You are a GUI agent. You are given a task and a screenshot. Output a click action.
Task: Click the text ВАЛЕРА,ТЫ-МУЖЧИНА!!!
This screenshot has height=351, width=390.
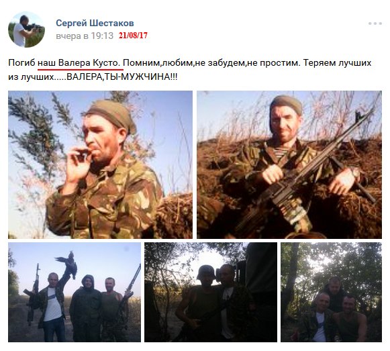point(122,77)
